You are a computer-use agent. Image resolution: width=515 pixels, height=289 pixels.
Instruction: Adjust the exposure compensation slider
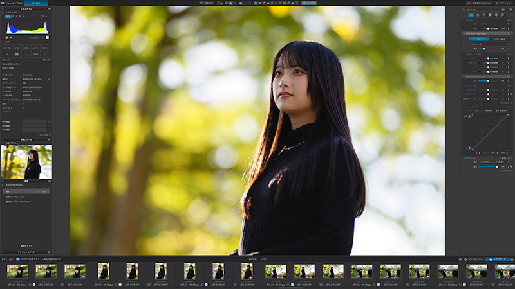point(489,28)
